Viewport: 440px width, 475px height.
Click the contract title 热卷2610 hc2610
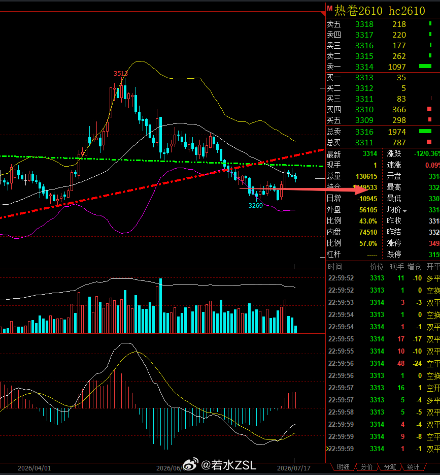point(380,11)
